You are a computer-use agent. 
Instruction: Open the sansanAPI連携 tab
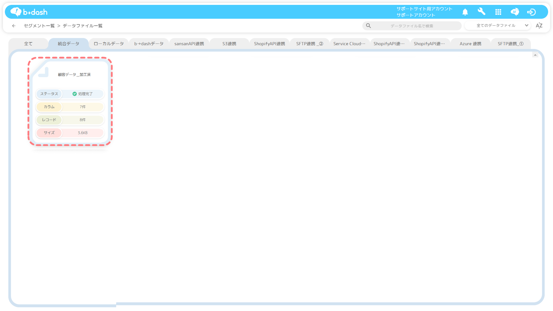189,44
